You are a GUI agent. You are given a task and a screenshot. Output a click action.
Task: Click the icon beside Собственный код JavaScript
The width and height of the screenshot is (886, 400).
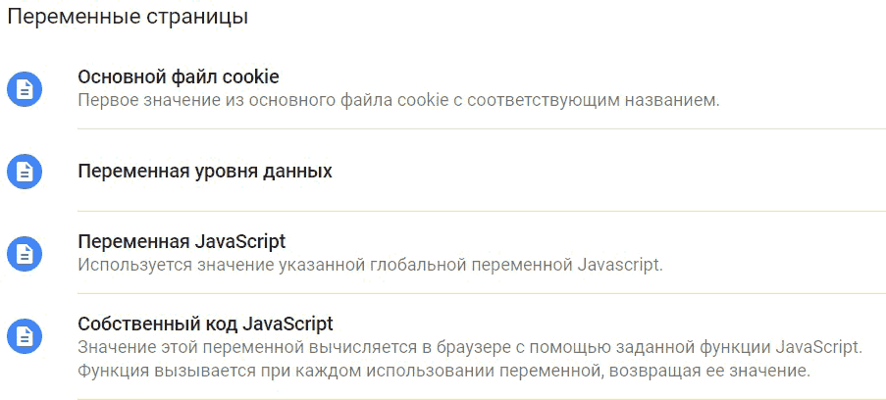25,336
